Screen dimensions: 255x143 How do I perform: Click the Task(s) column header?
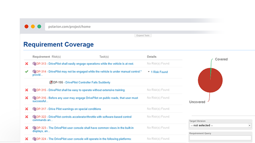click(104, 56)
